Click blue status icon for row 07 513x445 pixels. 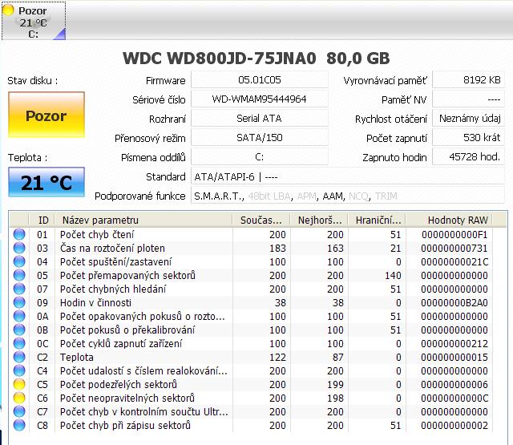pyautogui.click(x=19, y=289)
